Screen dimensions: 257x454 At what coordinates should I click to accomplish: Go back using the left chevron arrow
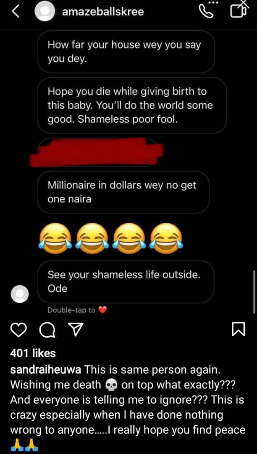click(x=16, y=12)
